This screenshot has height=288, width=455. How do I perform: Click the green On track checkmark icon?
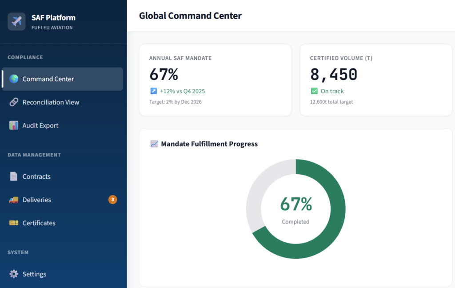pyautogui.click(x=314, y=91)
